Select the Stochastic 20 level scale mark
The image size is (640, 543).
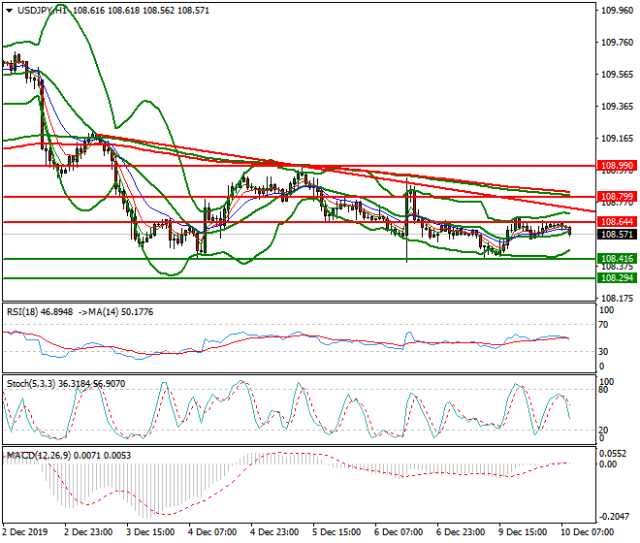(x=603, y=430)
